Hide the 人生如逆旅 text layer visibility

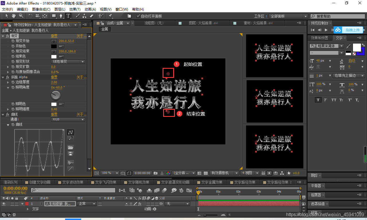point(4,203)
